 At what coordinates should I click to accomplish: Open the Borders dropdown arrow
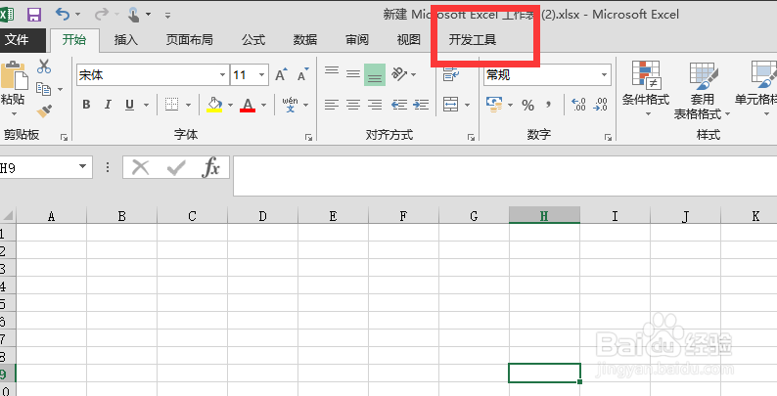coord(188,105)
